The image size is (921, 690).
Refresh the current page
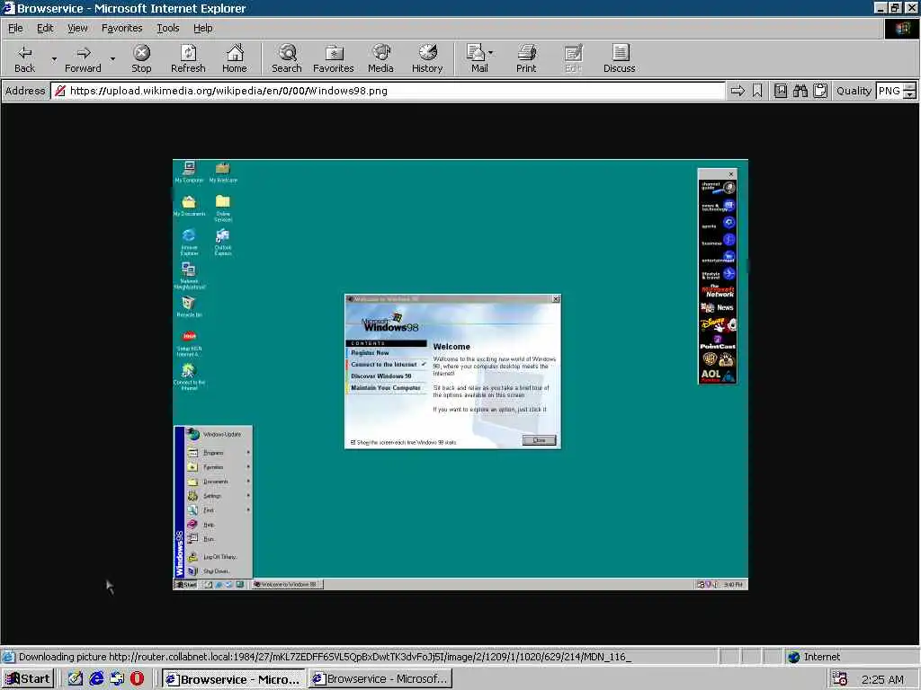tap(188, 58)
